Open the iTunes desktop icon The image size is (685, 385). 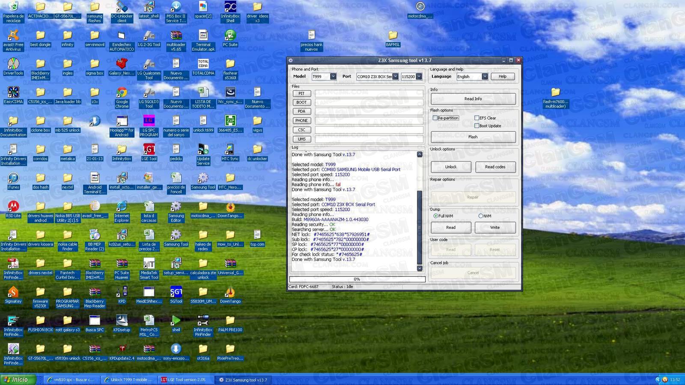(13, 181)
